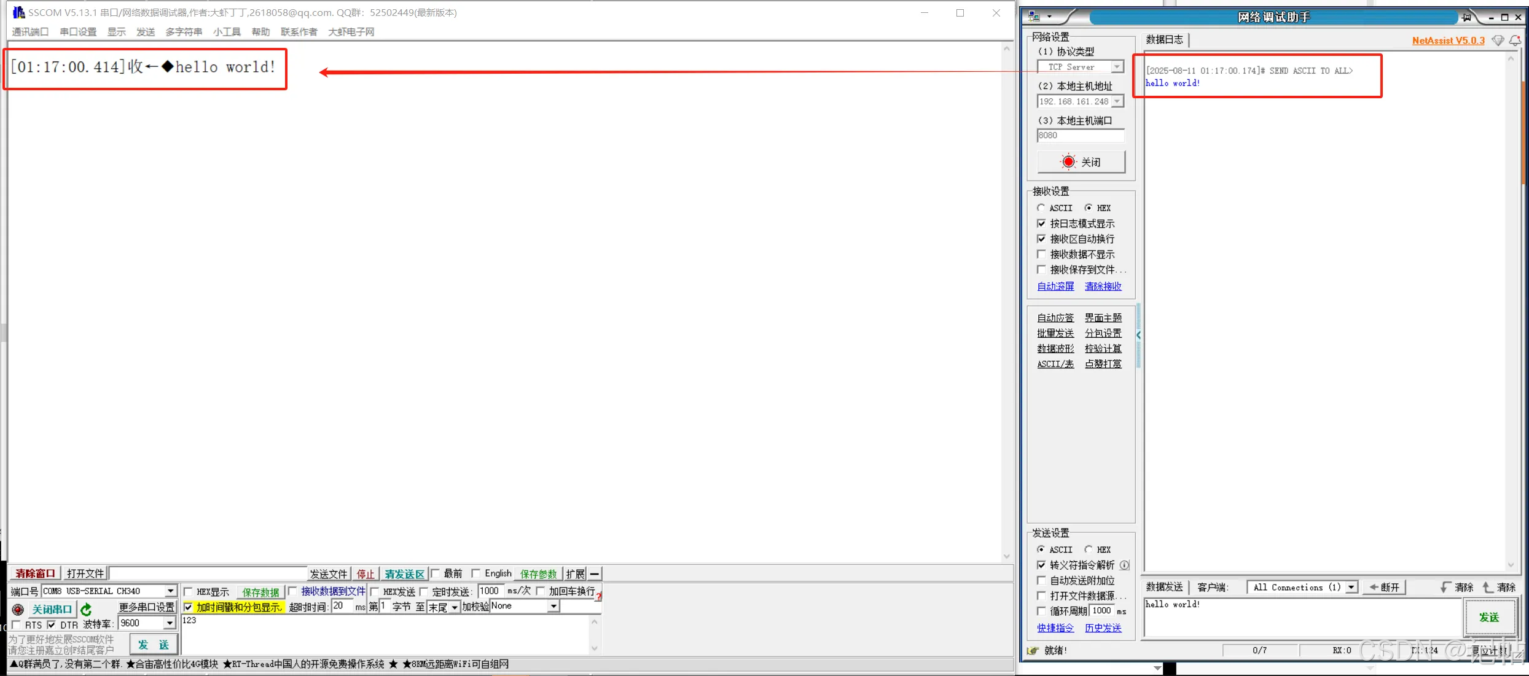Viewport: 1529px width, 676px height.
Task: Click the SSCOM receive area scrollbar down arrow
Action: coord(1006,556)
